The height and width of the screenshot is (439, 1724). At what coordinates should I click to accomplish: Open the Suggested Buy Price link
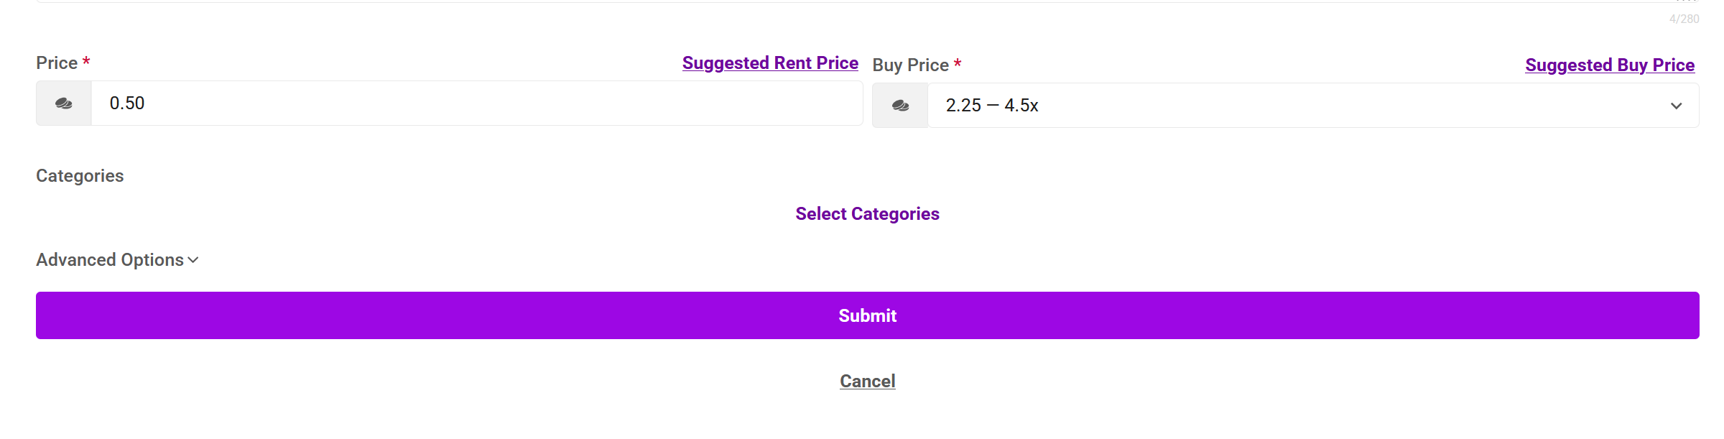[x=1609, y=65]
